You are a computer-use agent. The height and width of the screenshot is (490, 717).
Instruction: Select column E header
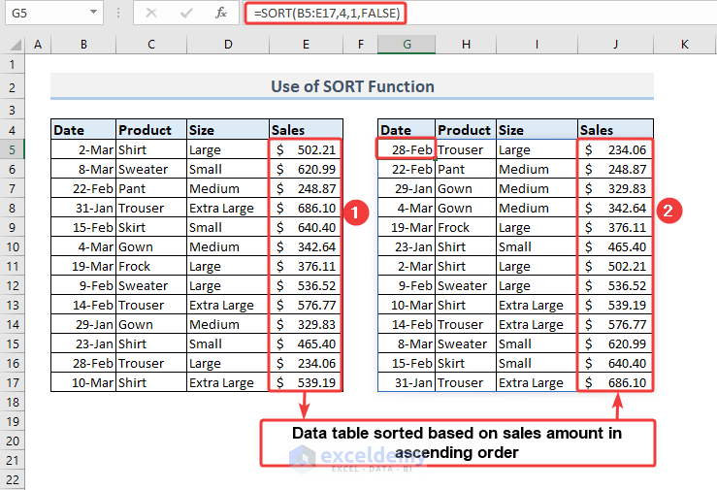point(306,45)
